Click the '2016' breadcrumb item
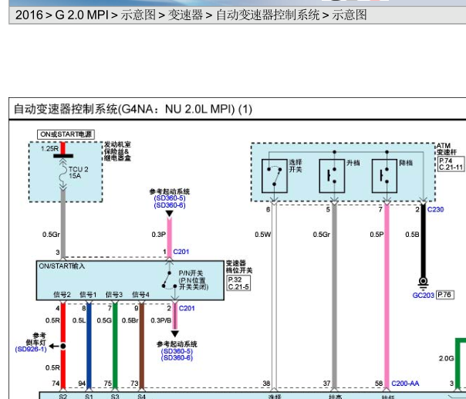 click(29, 15)
